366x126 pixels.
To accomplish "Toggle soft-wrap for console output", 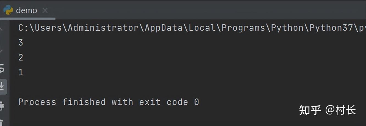I will [2, 69].
